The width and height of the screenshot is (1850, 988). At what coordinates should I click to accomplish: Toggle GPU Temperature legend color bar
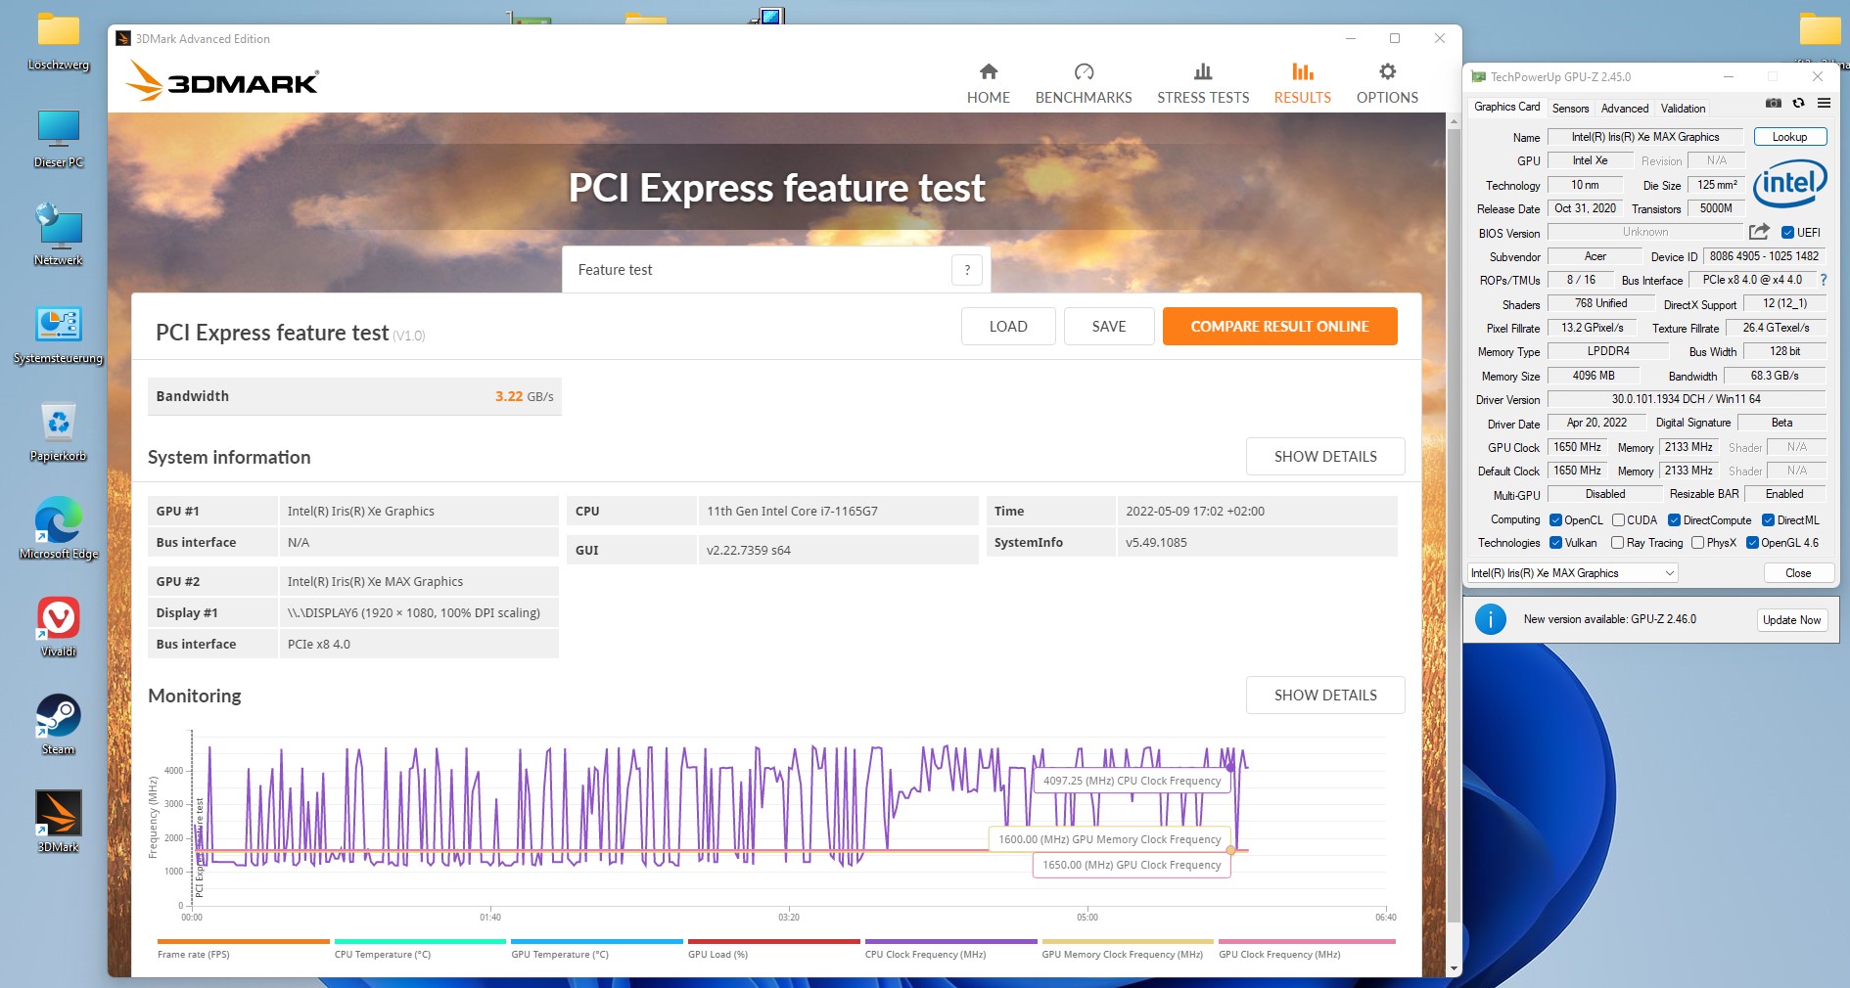click(x=597, y=942)
